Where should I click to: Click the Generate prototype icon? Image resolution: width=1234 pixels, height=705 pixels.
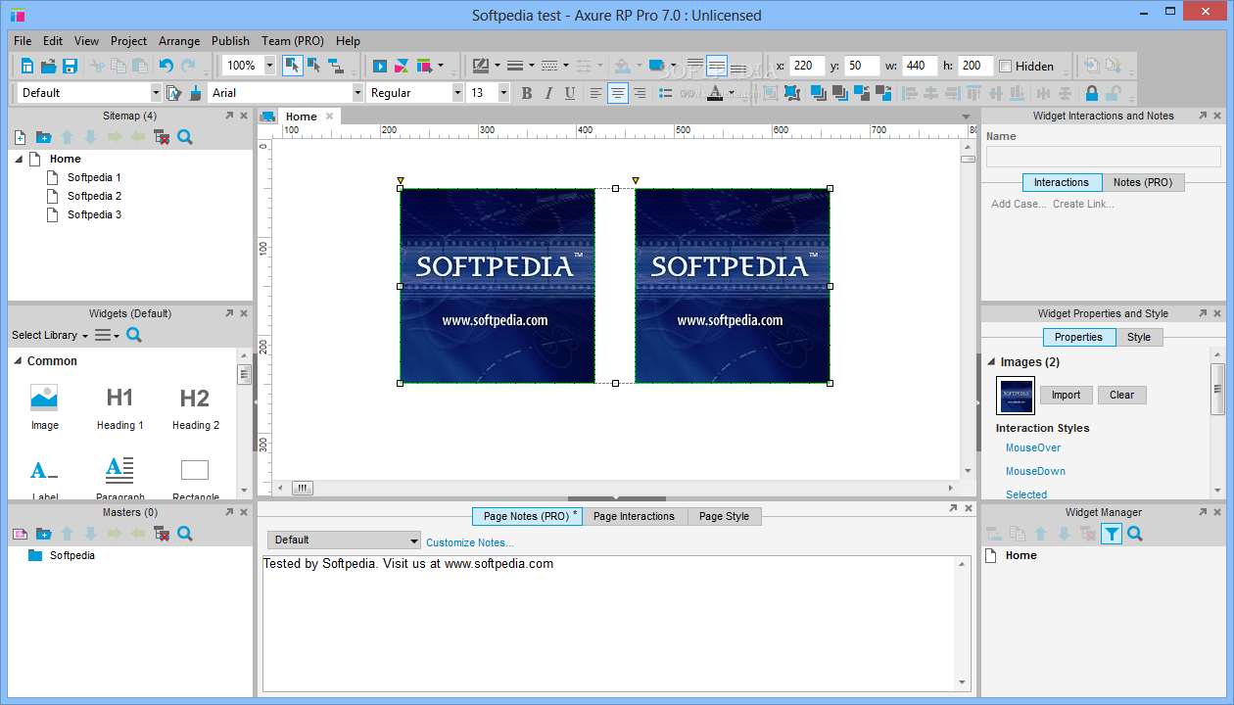tap(424, 66)
